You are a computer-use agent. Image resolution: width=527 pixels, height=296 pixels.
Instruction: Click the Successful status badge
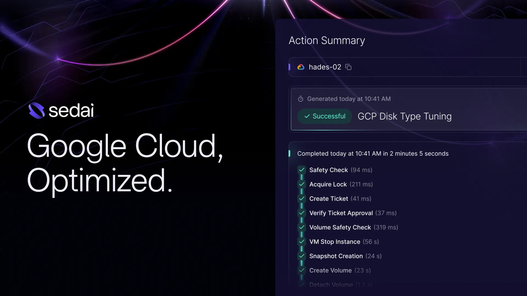(x=325, y=116)
